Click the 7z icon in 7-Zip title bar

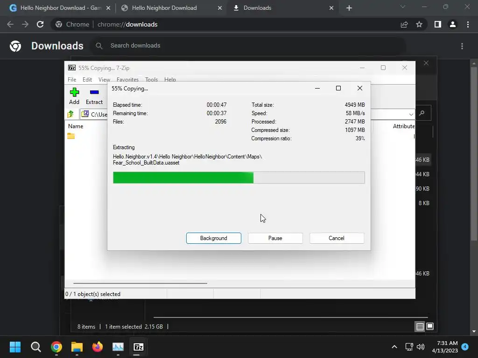click(x=72, y=68)
